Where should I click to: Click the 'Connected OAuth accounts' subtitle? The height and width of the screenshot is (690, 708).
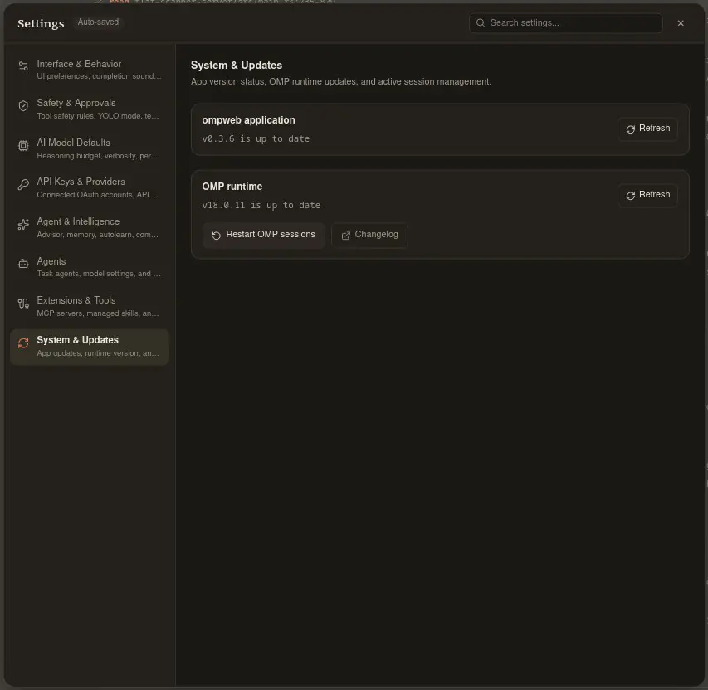(x=98, y=195)
